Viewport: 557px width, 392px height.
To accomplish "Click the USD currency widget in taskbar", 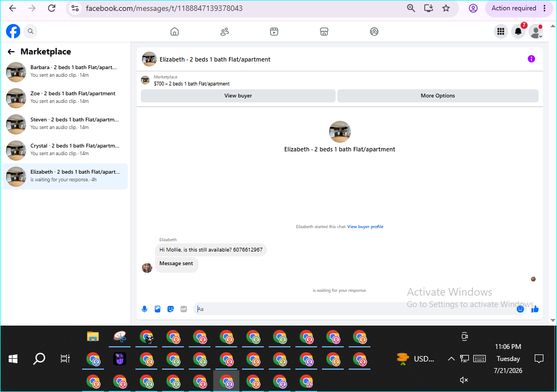I will (416, 359).
